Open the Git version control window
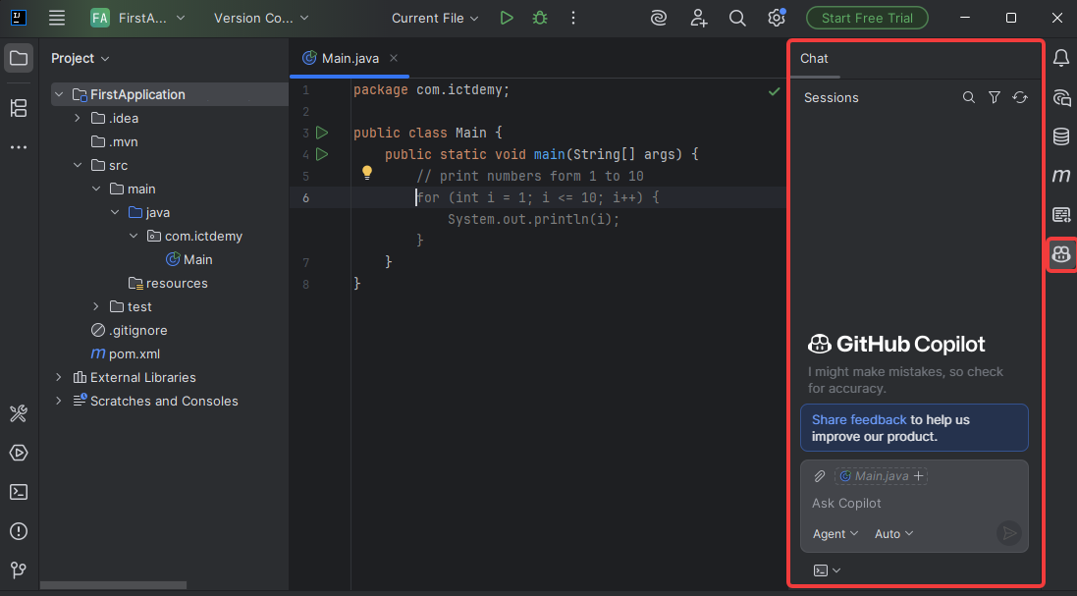The height and width of the screenshot is (596, 1077). [x=19, y=569]
